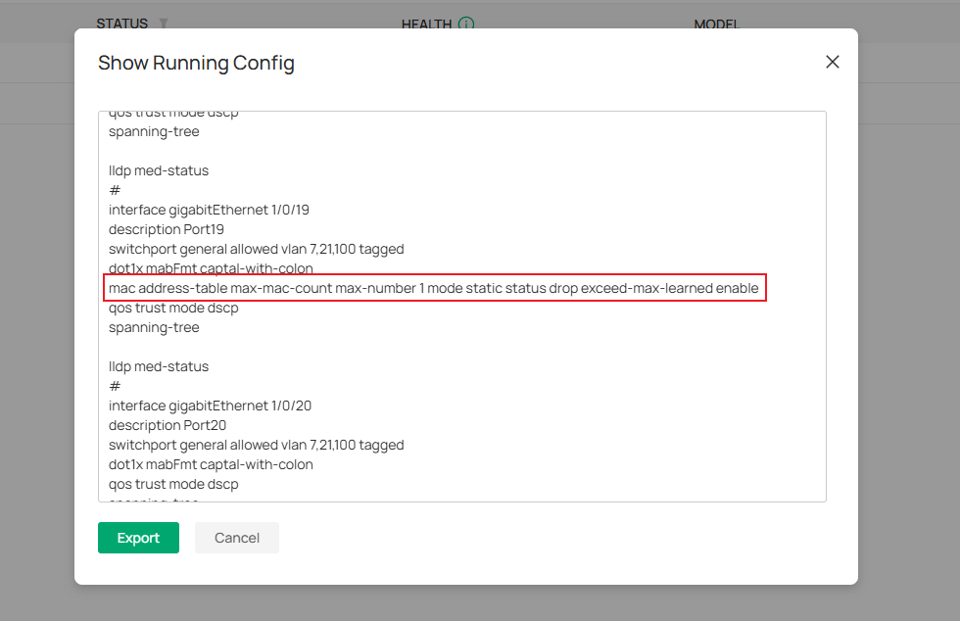Click the STATUS column header
Image resolution: width=960 pixels, height=621 pixels.
(121, 24)
